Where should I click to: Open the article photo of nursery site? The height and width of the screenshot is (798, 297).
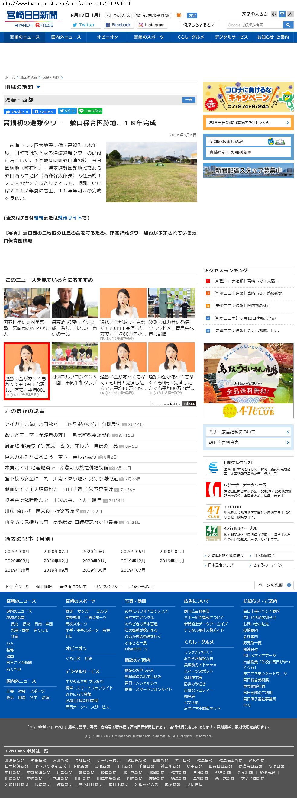(x=151, y=172)
